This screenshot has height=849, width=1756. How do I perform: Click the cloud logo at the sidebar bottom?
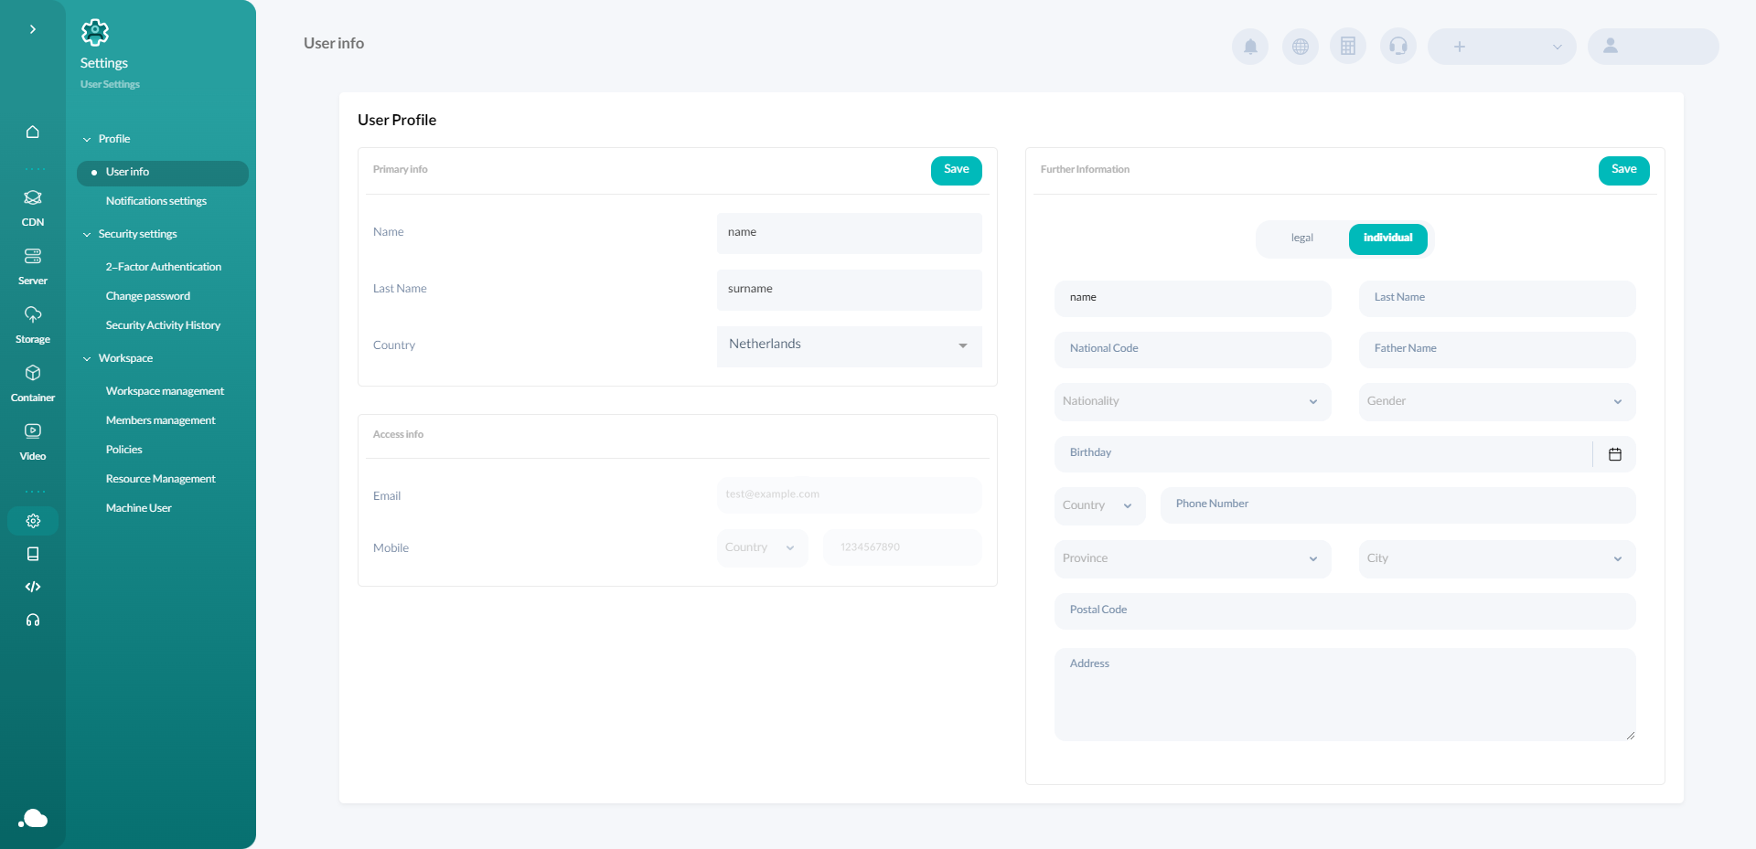click(33, 818)
